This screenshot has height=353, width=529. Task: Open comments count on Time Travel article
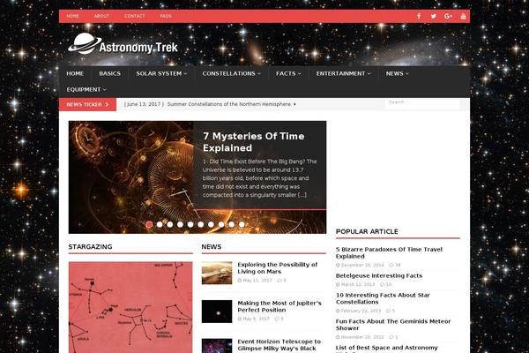coord(395,265)
